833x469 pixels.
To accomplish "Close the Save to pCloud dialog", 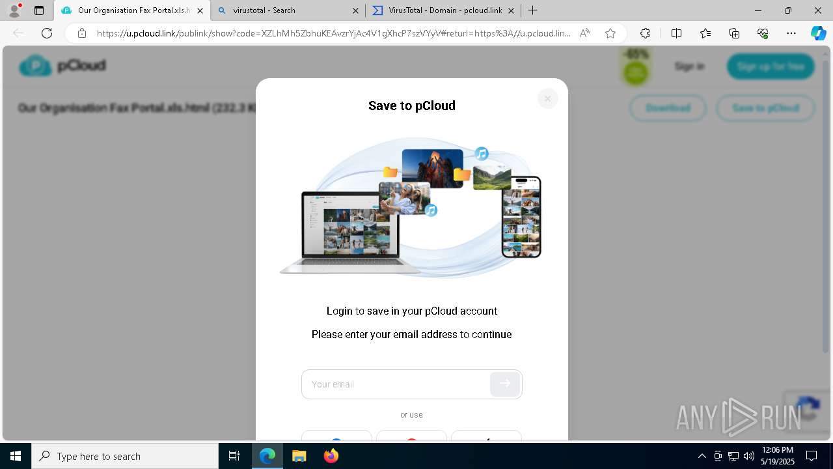I will click(547, 99).
